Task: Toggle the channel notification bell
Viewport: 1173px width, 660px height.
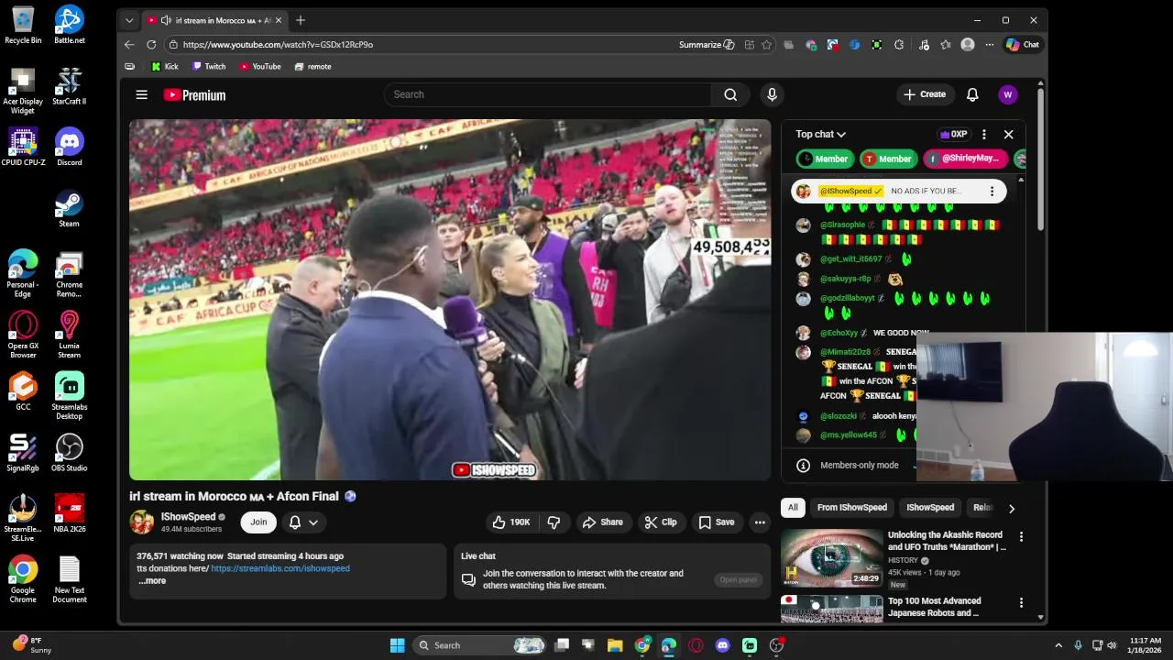Action: coord(295,522)
